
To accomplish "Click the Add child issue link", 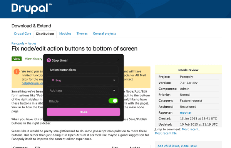I will tap(168, 146).
